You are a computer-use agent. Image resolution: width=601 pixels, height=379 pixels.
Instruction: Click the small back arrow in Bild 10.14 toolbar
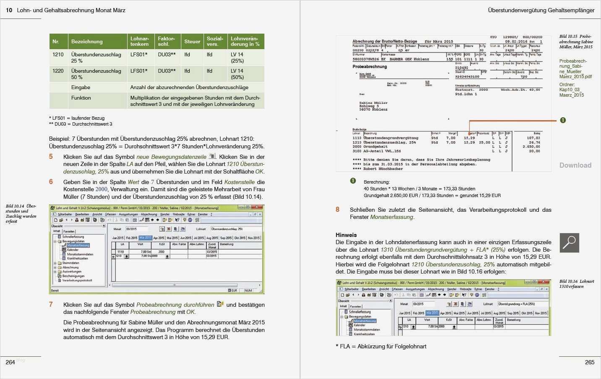tap(66, 220)
